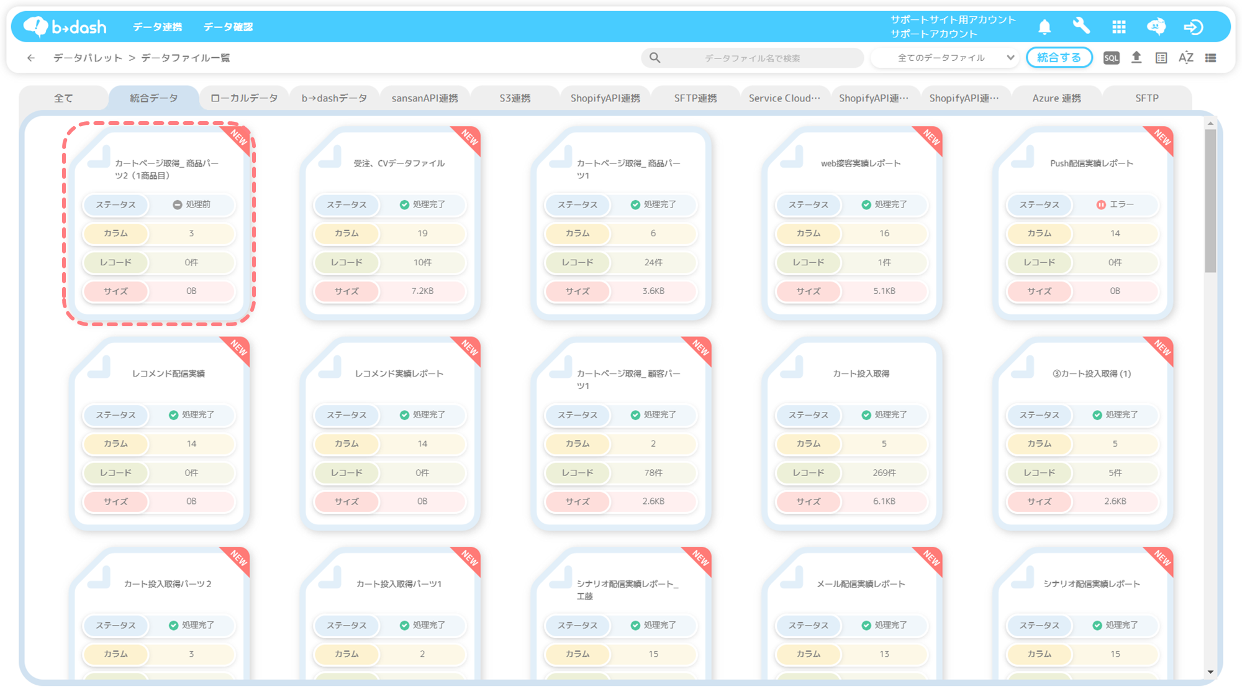Click file icon on レコメンド実績レポート card
This screenshot has width=1242, height=699.
coord(330,367)
